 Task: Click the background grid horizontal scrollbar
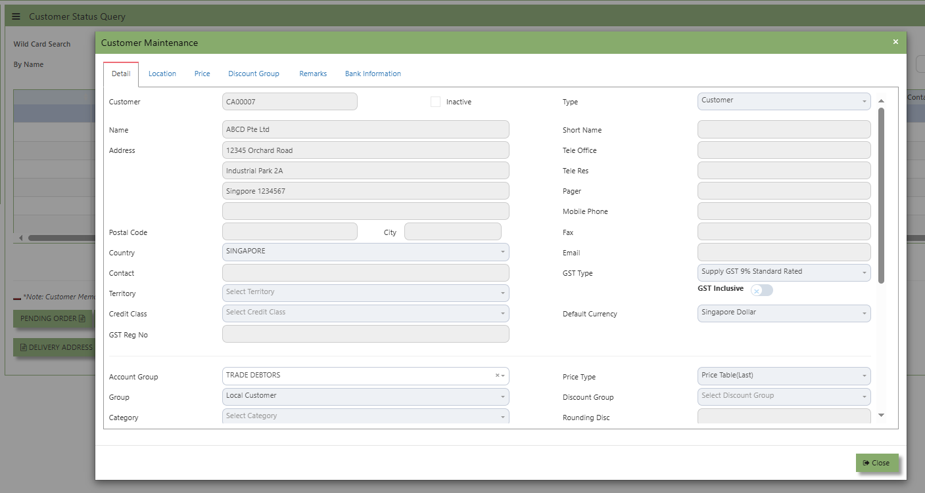(x=61, y=238)
